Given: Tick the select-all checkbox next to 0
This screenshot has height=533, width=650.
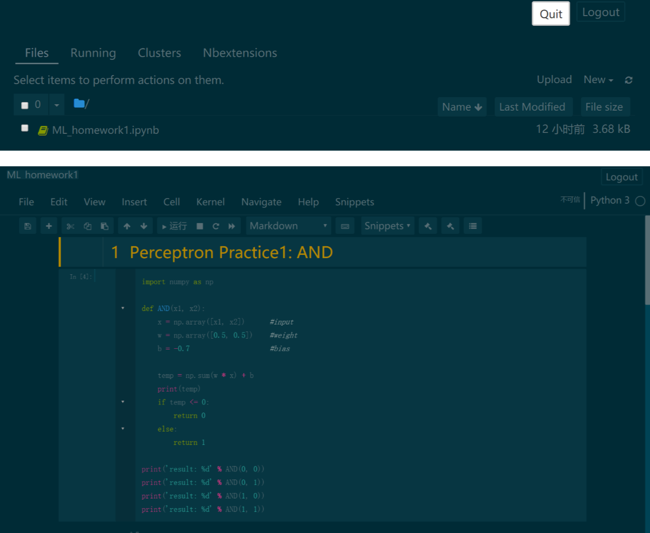Looking at the screenshot, I should [24, 105].
